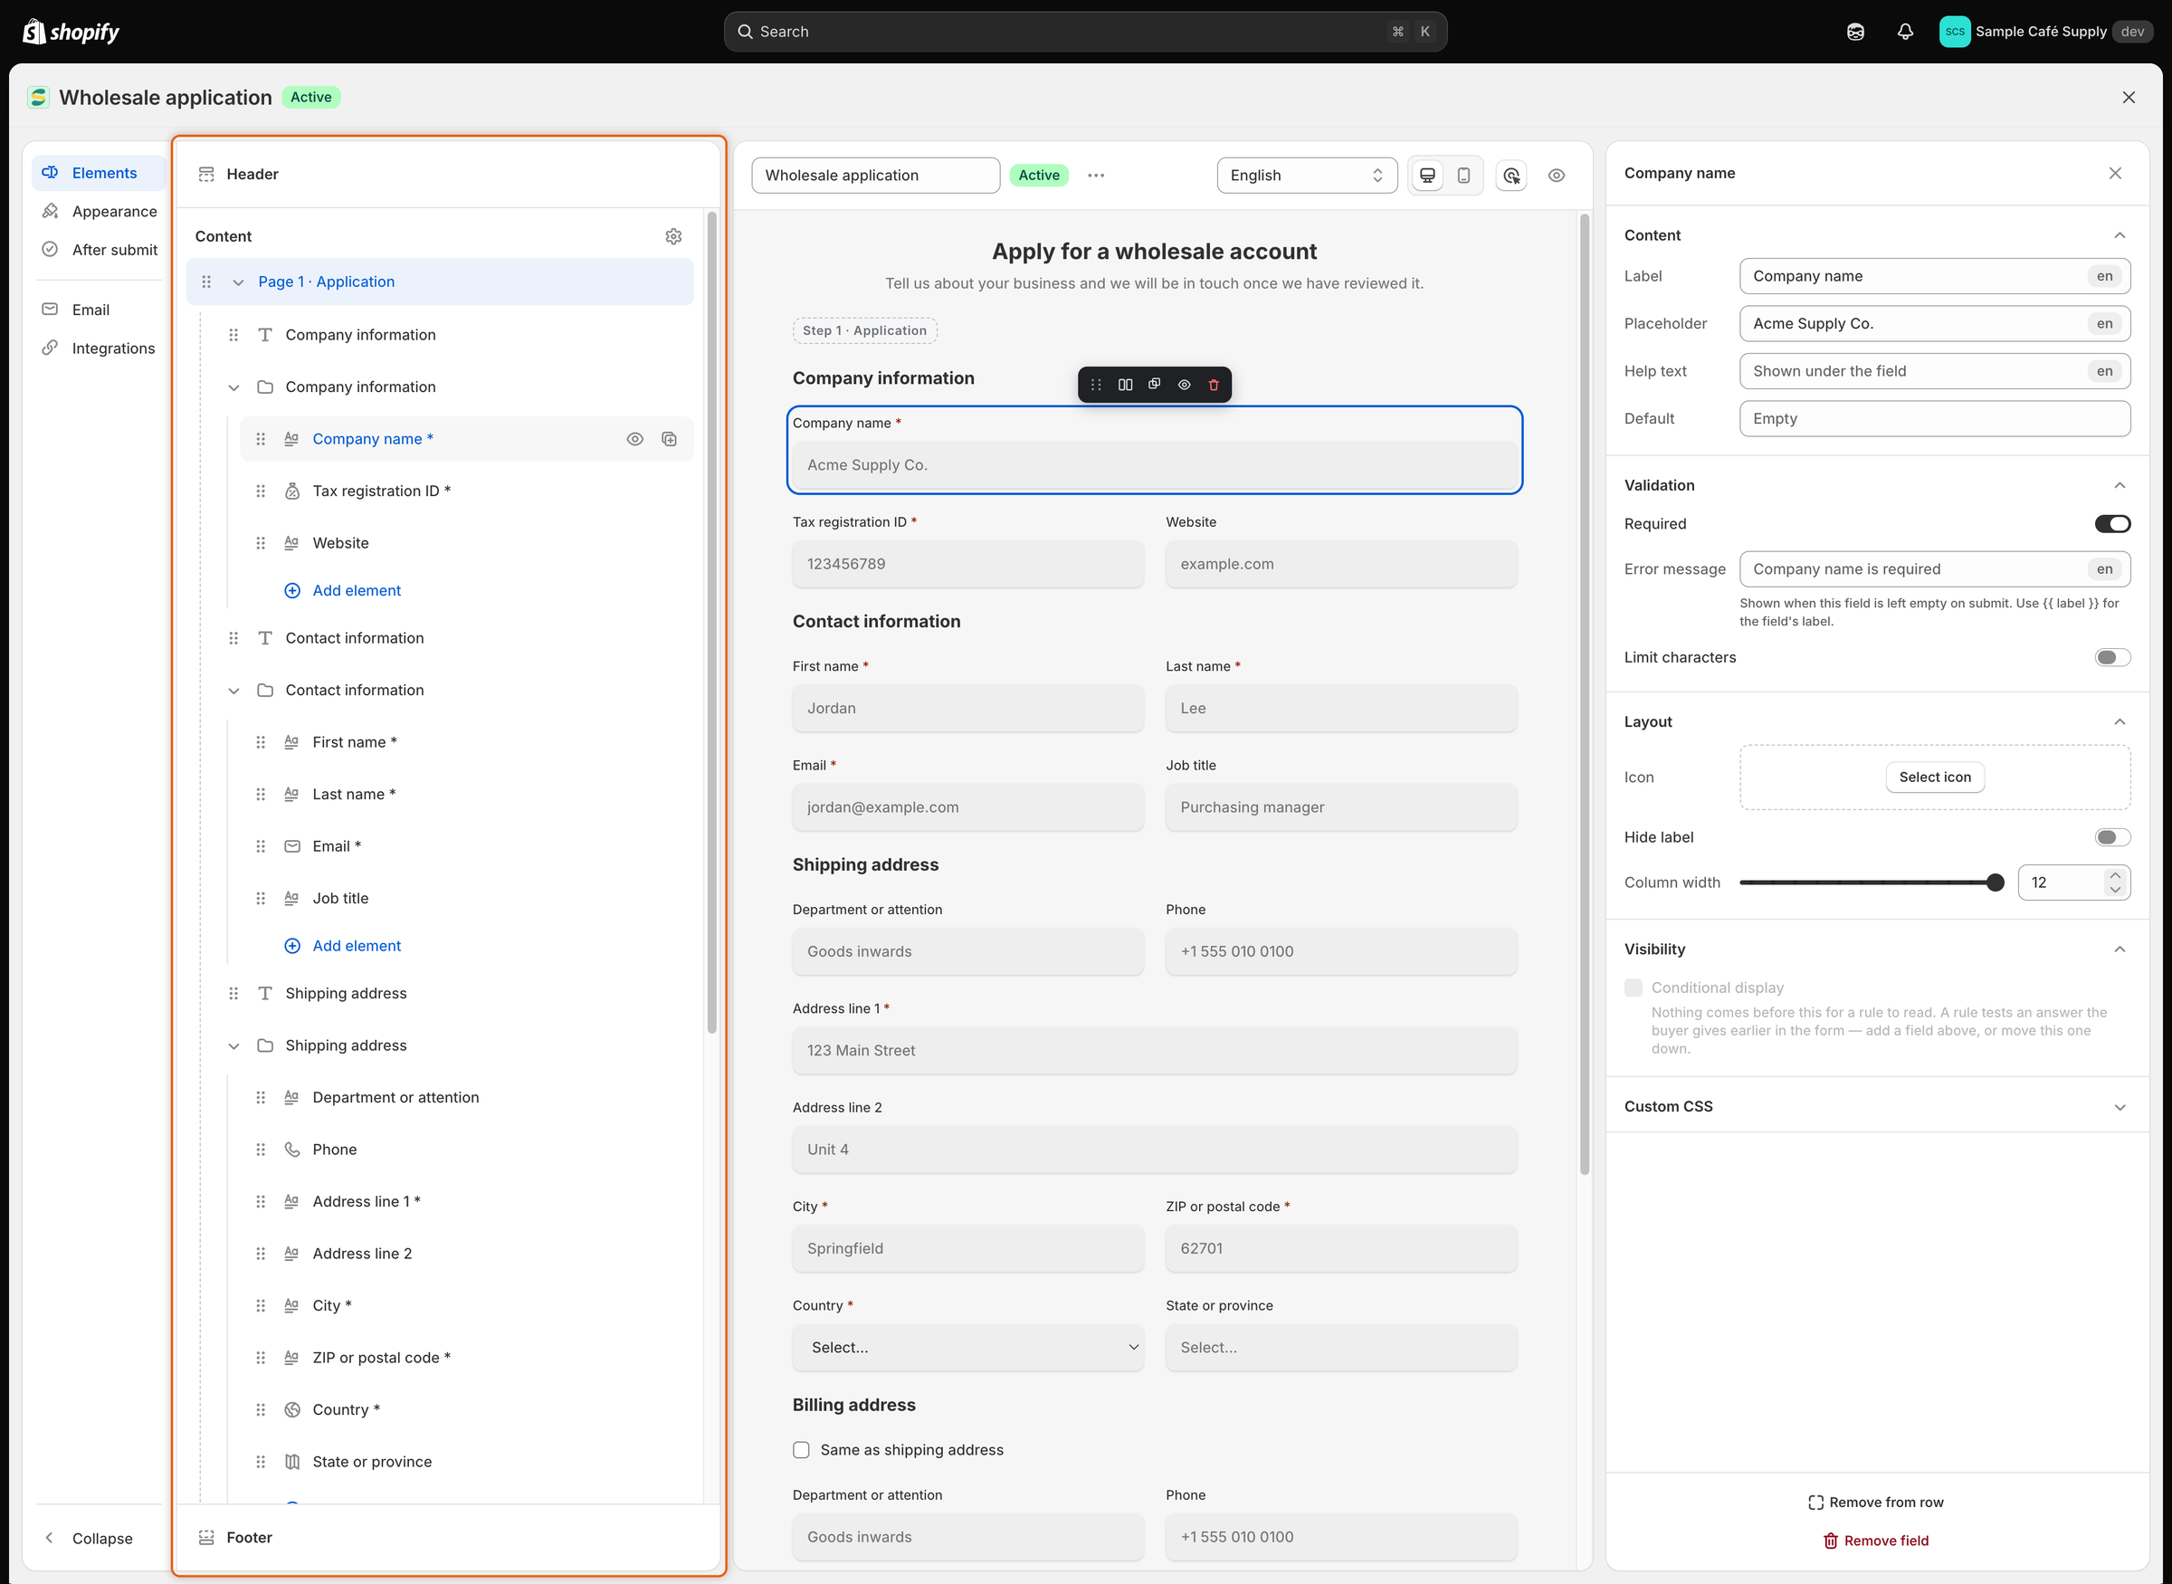Screen dimensions: 2172x1584
Task: Go to the Email section
Action: coord(100,310)
